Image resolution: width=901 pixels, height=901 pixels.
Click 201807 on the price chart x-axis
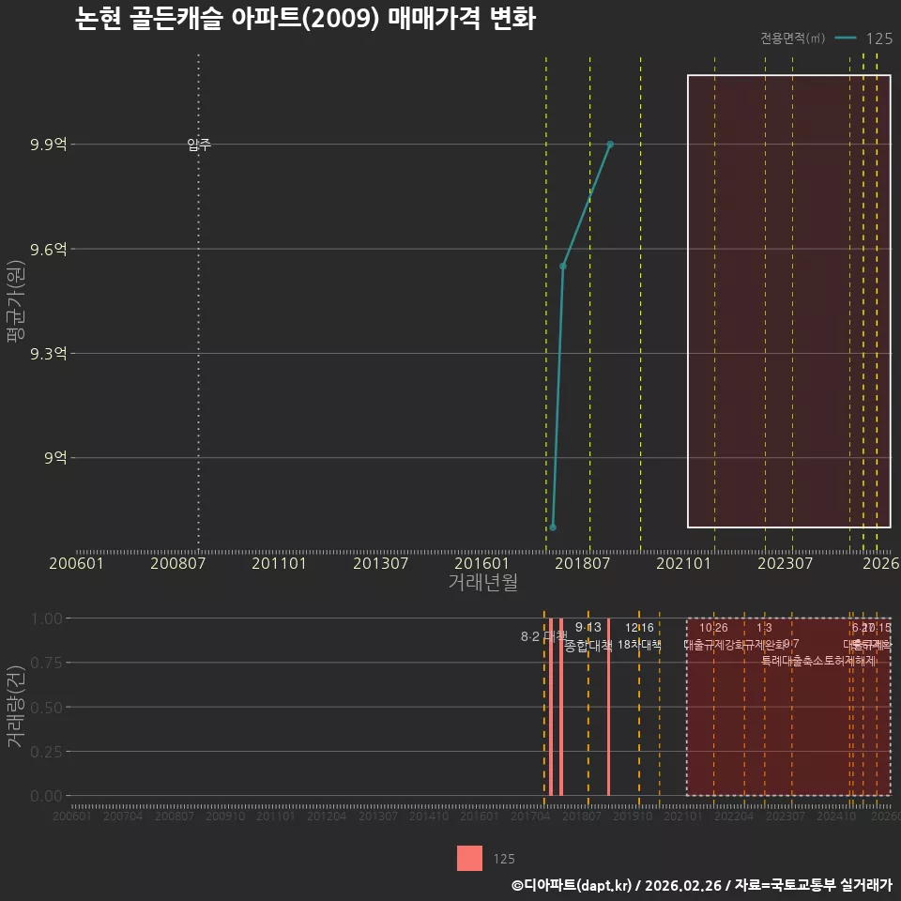coord(582,563)
